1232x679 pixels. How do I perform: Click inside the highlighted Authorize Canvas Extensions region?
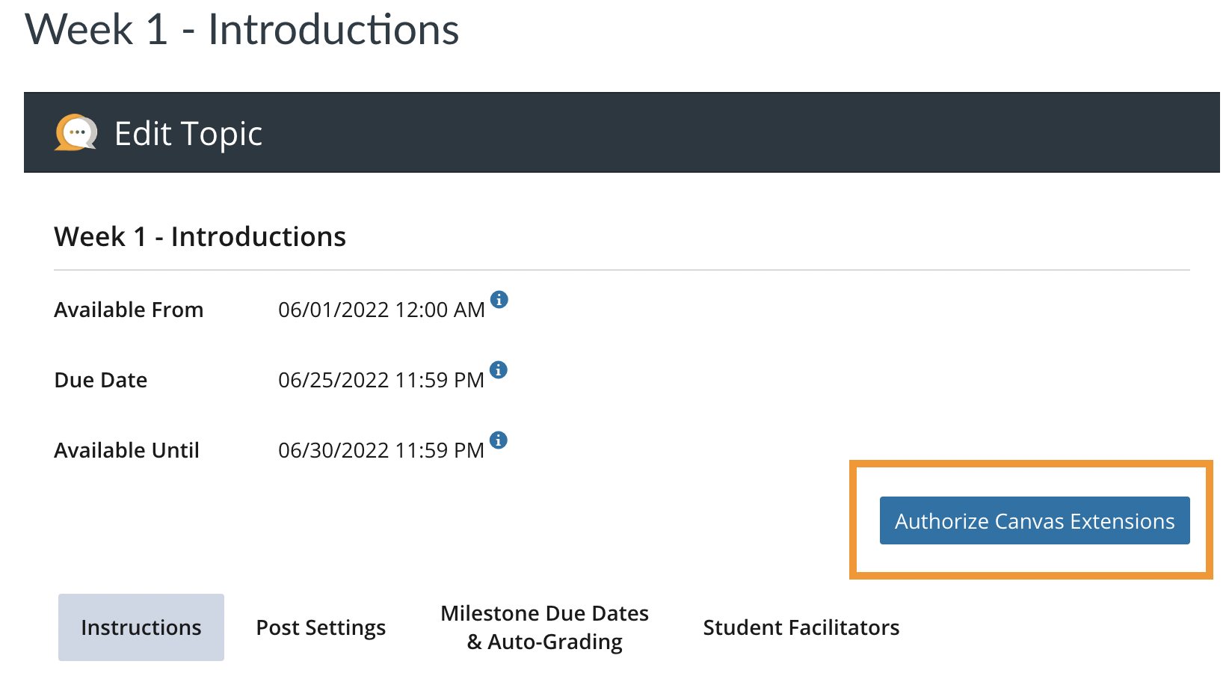click(1035, 520)
